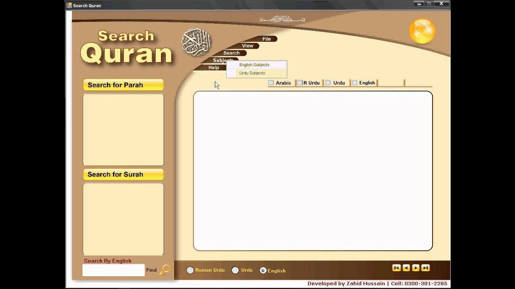
Task: Click the golden orb icon top right
Action: pos(422,31)
